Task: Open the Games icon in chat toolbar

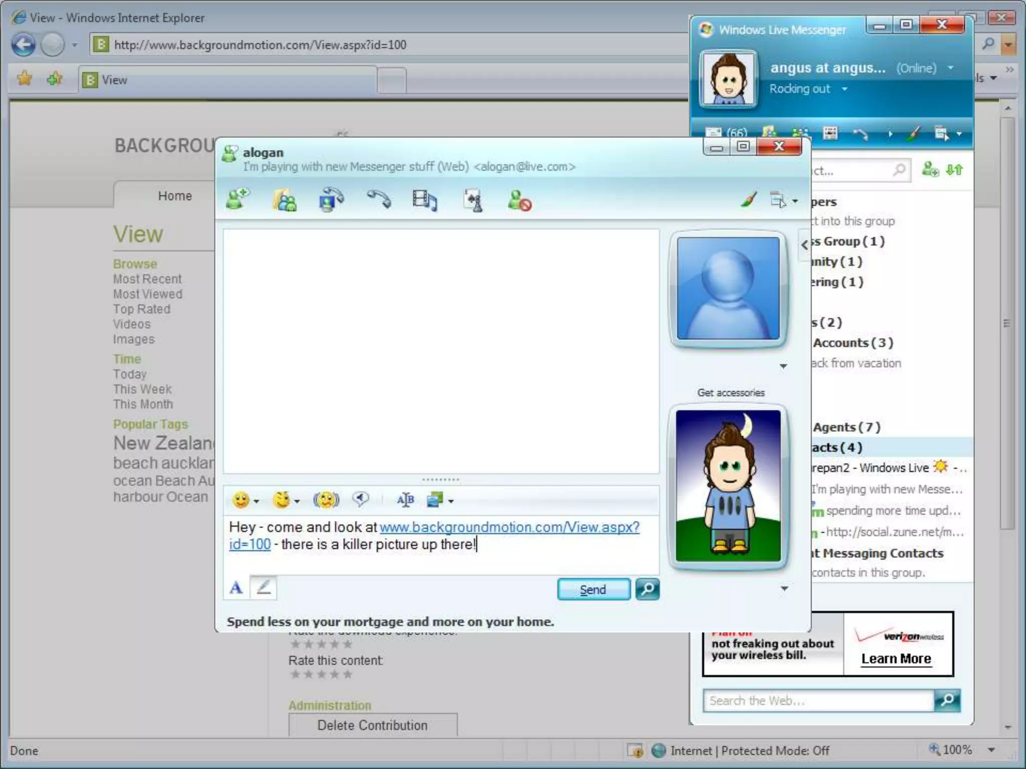Action: pyautogui.click(x=473, y=200)
